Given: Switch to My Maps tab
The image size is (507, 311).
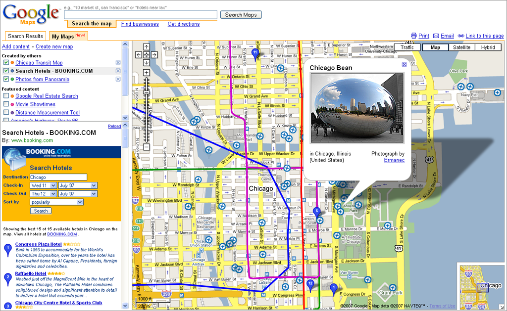Looking at the screenshot, I should click(x=68, y=36).
